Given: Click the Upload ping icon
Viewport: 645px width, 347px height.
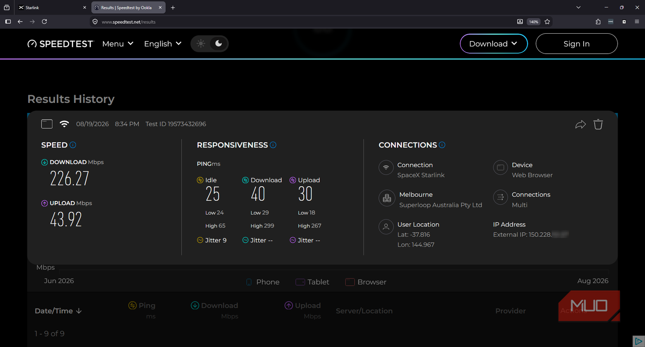Looking at the screenshot, I should [x=293, y=180].
